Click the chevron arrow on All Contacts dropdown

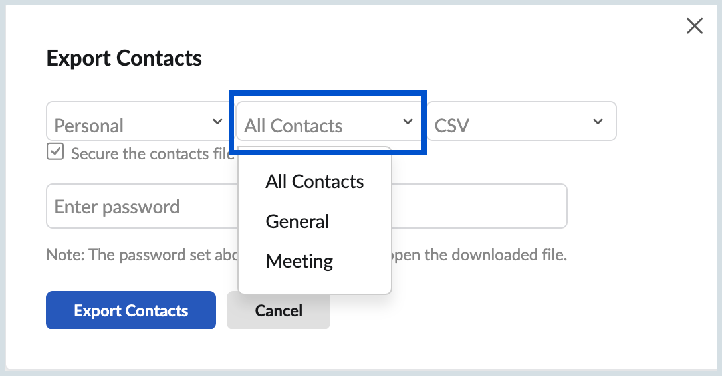click(408, 122)
